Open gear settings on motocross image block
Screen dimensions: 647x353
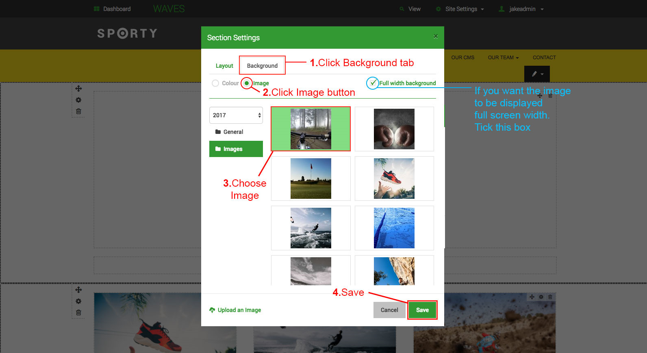tap(541, 297)
